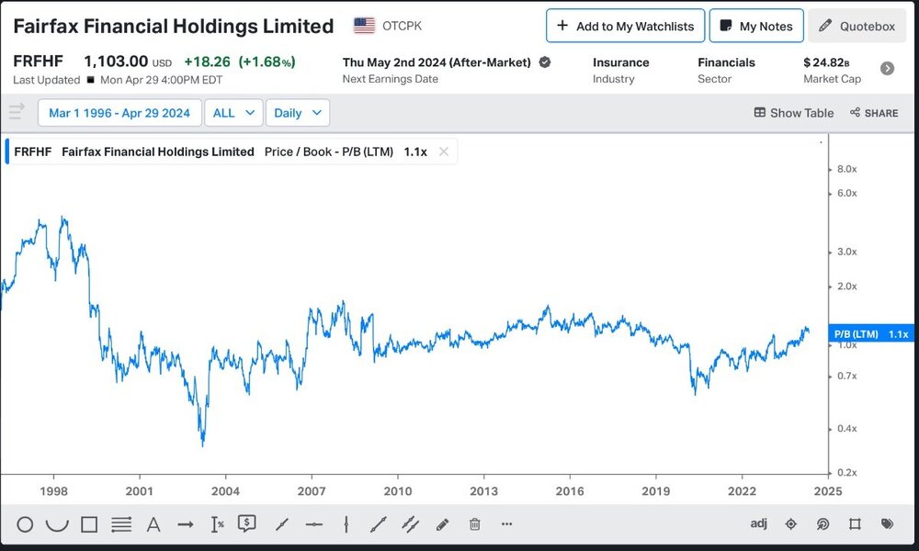The width and height of the screenshot is (919, 551).
Task: Select the vertical line tool
Action: tap(346, 524)
